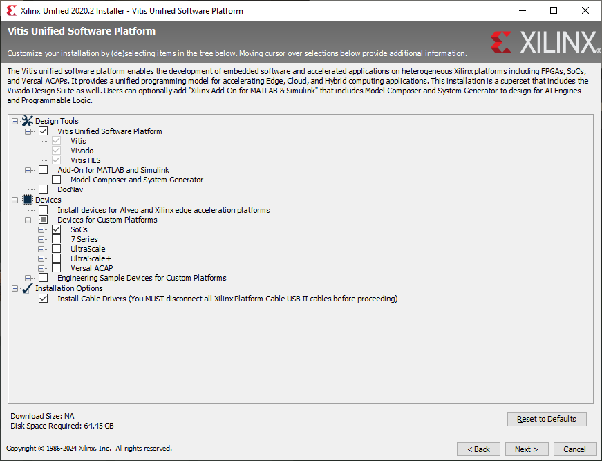Image resolution: width=602 pixels, height=461 pixels.
Task: Disable the Install Cable Drivers option
Action: [x=44, y=299]
